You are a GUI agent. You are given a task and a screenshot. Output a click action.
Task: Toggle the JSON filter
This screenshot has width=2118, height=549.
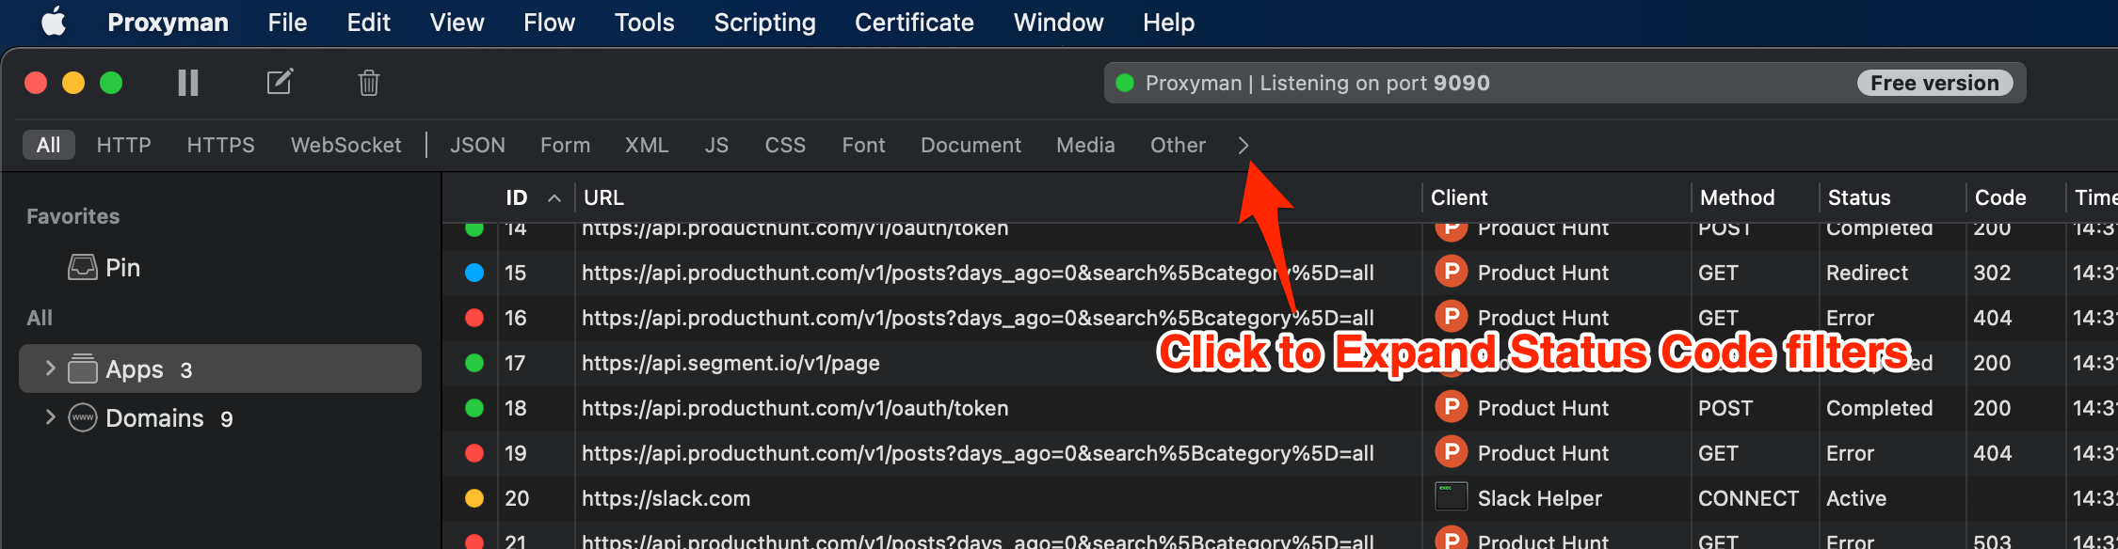(x=477, y=145)
